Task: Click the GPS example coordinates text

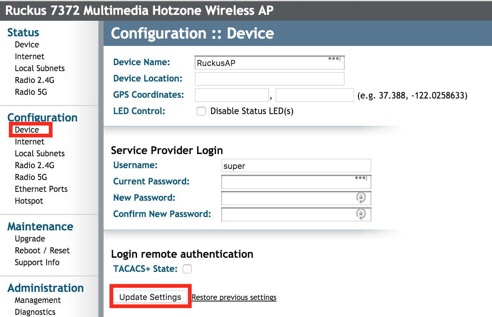Action: [412, 96]
